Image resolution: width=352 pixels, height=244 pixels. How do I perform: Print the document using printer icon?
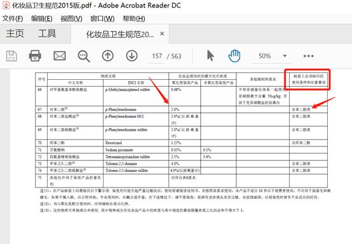(35, 56)
